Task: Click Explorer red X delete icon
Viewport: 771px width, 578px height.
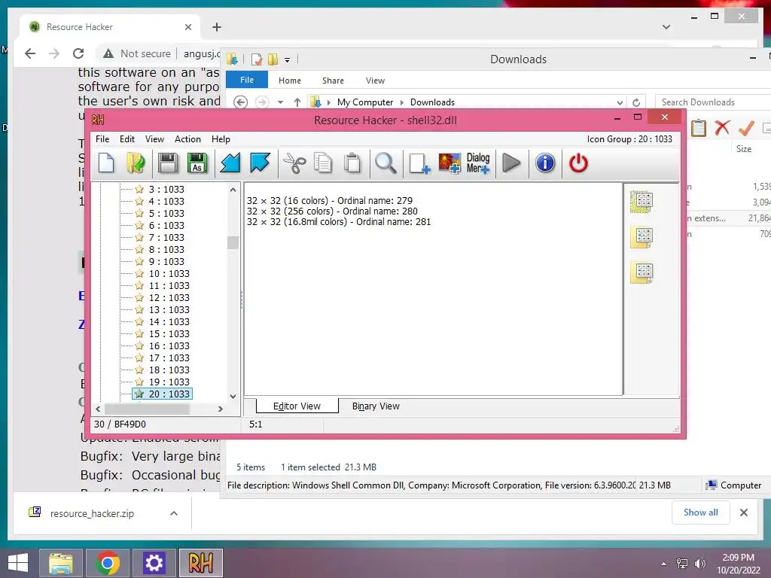Action: [x=722, y=128]
